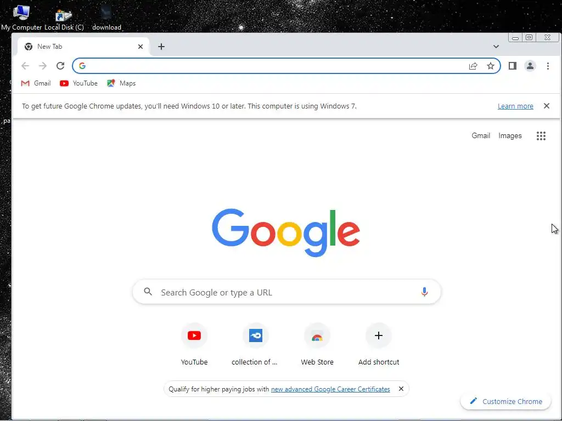Open the Web Store shortcut tile
This screenshot has width=562, height=421.
coord(317,344)
